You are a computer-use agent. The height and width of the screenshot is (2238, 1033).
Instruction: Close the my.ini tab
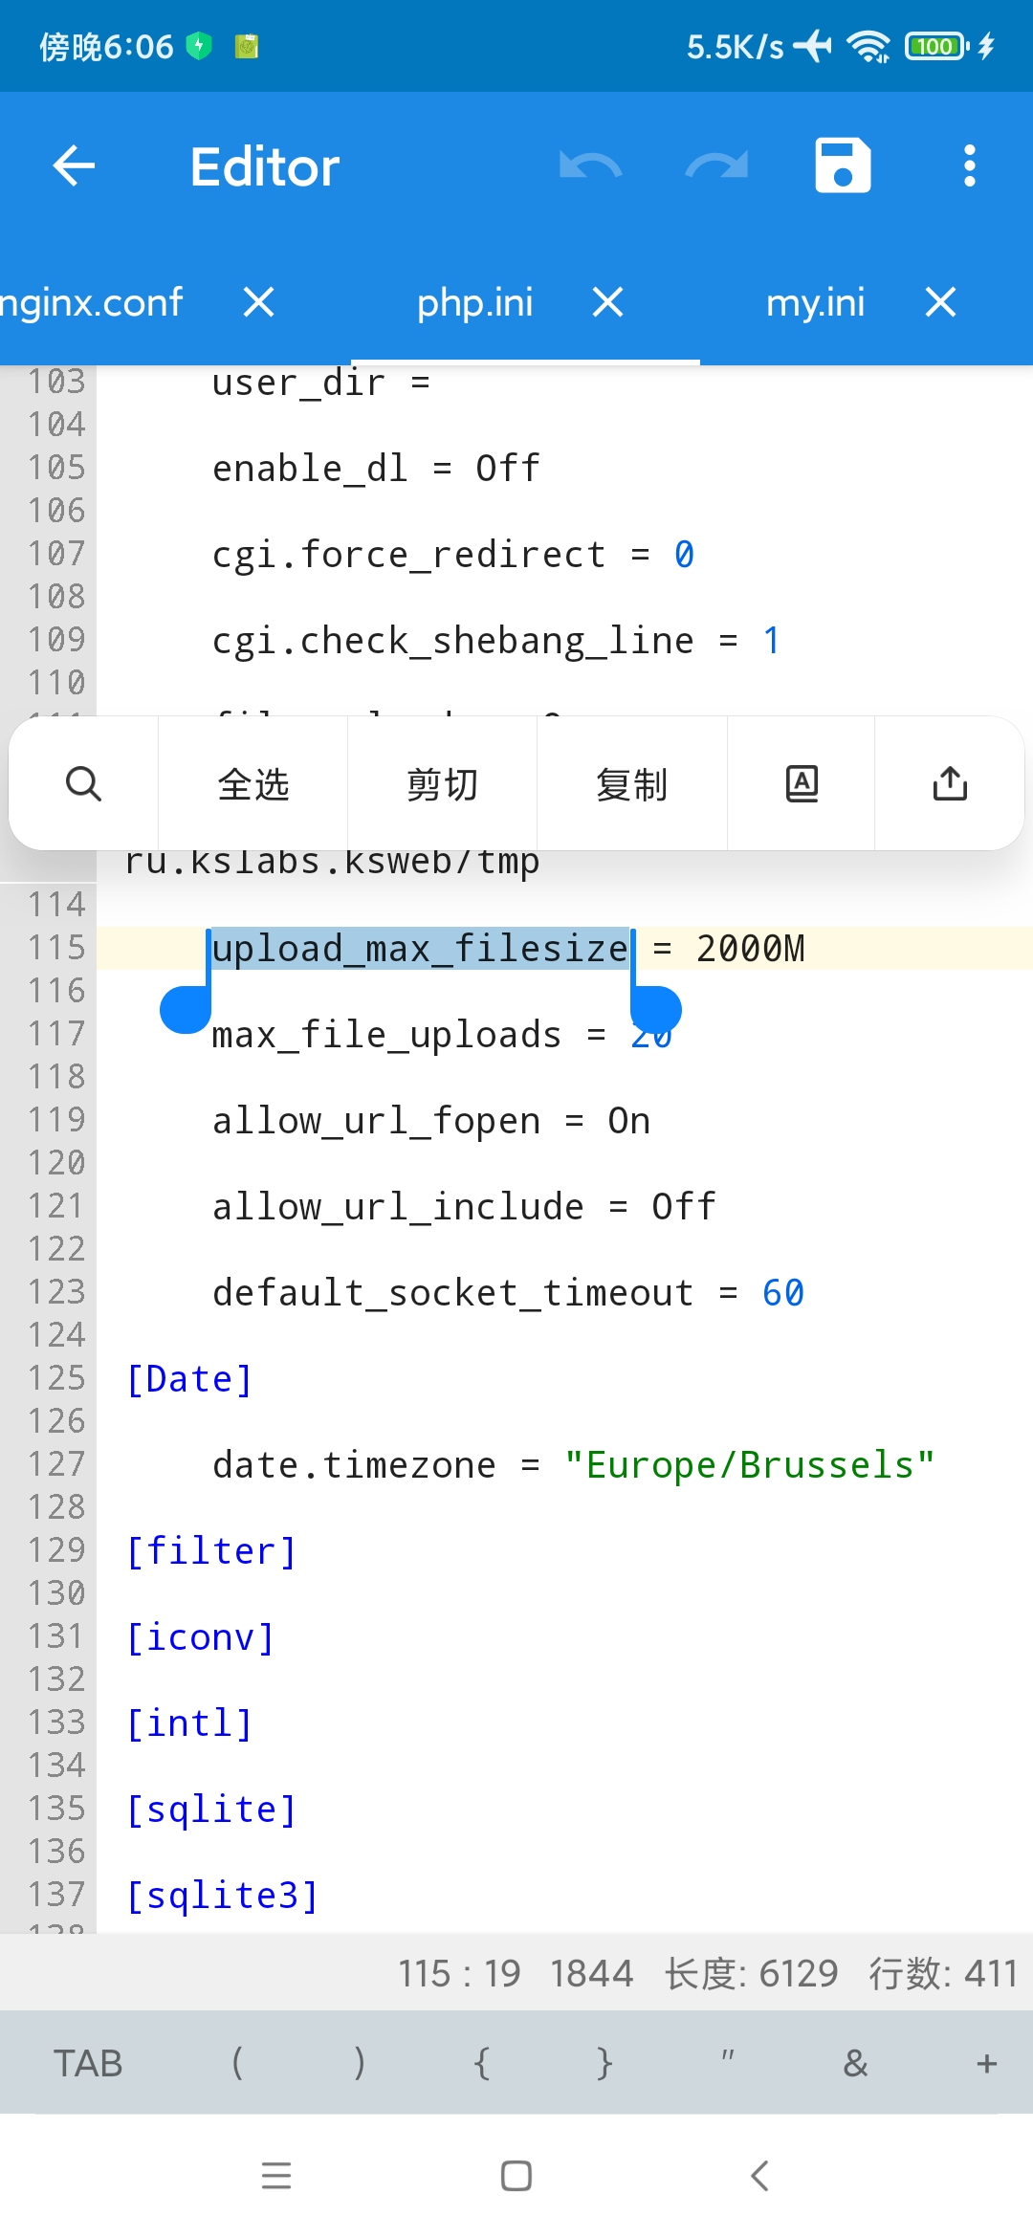click(x=941, y=303)
